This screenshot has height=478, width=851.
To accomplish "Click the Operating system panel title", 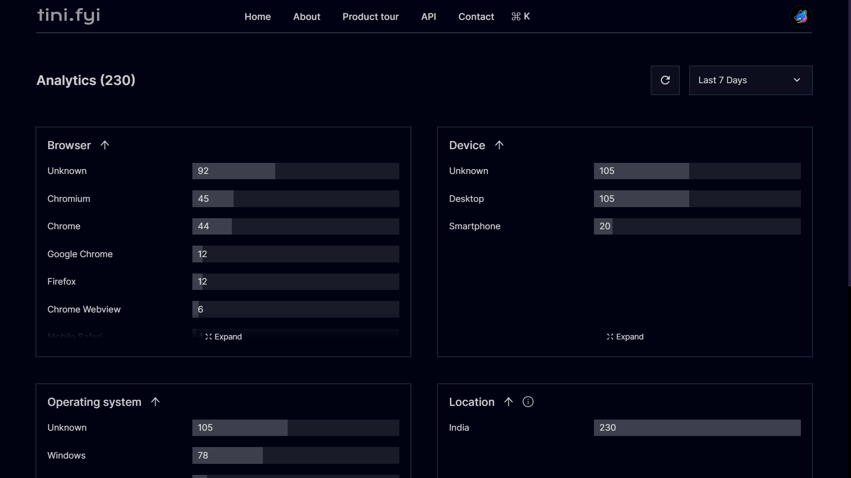I will click(x=94, y=402).
